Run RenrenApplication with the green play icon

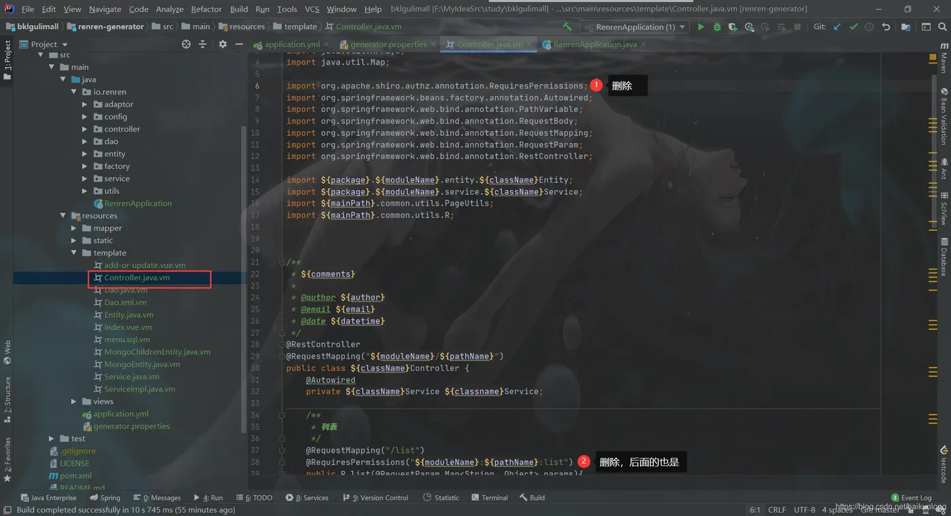point(701,26)
